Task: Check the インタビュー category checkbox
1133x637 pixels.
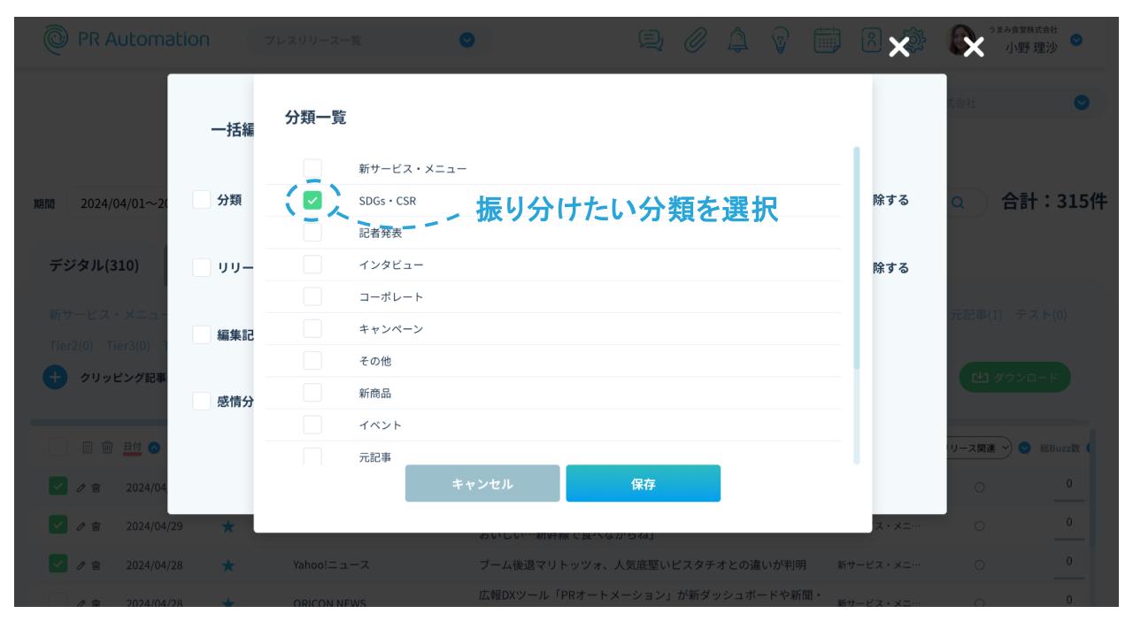Action: 312,265
